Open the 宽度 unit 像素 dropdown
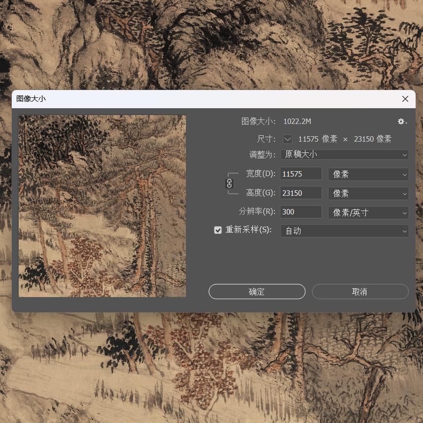Viewport: 423px width, 423px height. point(368,174)
